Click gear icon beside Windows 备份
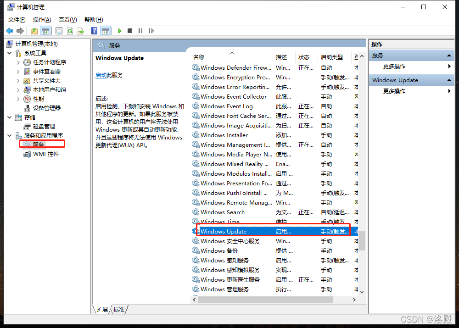This screenshot has height=328, width=459. coord(196,251)
